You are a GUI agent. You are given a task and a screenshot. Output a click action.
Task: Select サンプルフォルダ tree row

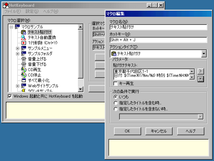pyautogui.click(x=40, y=54)
